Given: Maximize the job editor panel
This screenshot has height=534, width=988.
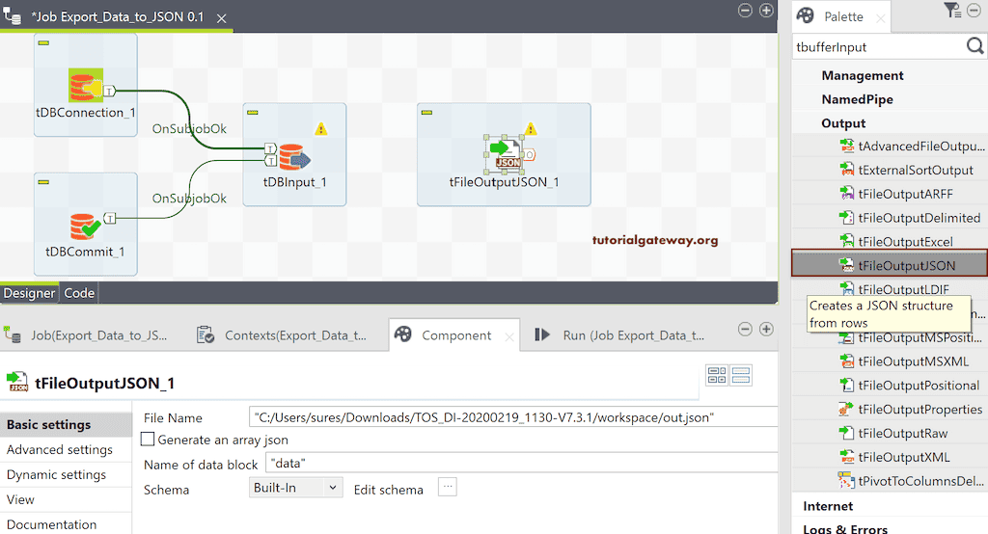Looking at the screenshot, I should [766, 11].
